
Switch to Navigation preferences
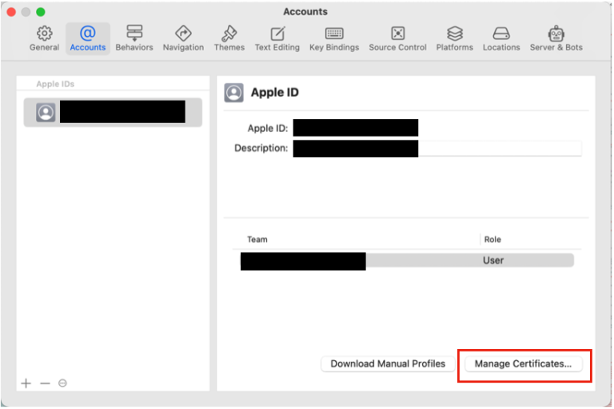183,38
